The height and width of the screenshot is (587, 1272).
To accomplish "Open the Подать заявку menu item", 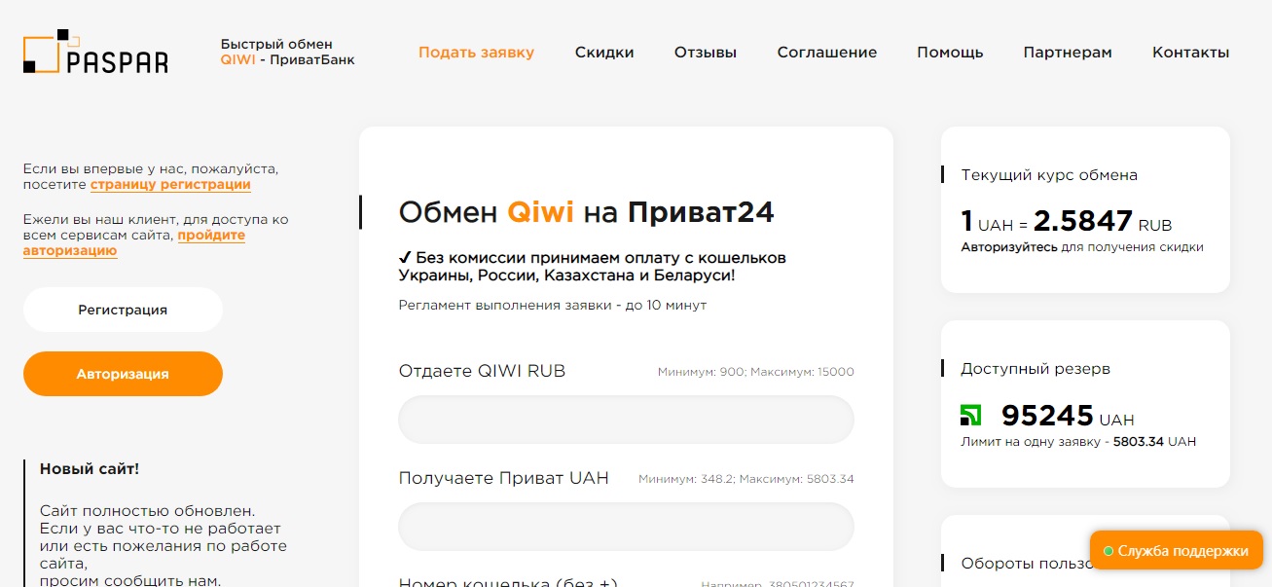I will pyautogui.click(x=476, y=53).
